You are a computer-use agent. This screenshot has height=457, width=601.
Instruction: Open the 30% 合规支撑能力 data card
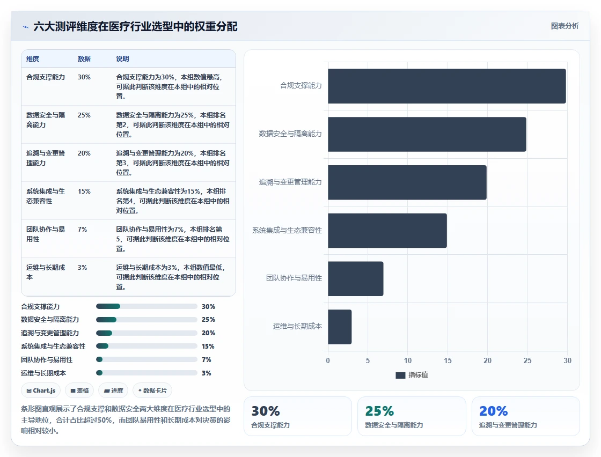[x=298, y=416]
